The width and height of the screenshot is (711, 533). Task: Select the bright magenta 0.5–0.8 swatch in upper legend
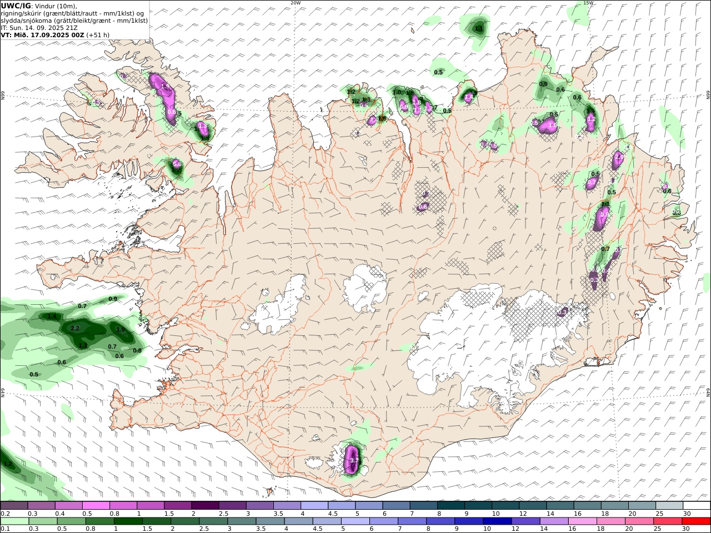click(96, 506)
